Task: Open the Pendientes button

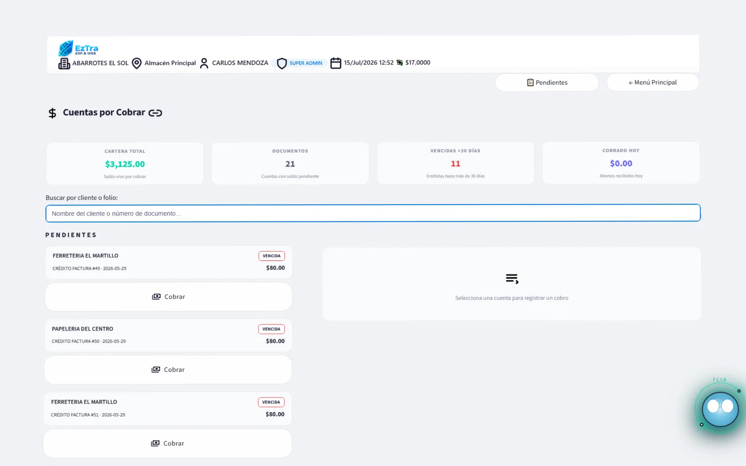Action: coord(547,83)
